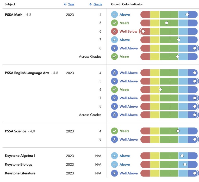Click the growth marker on PSSA Math grade 6 bar
The image size is (199, 182).
click(143, 31)
